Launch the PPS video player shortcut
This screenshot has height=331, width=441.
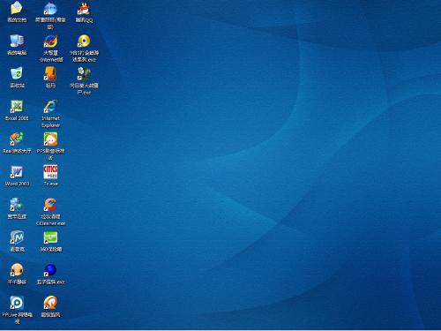[x=50, y=139]
